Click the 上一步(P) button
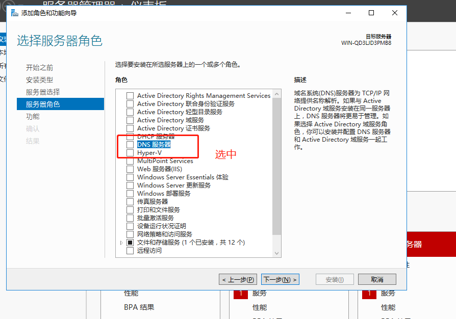 (238, 279)
